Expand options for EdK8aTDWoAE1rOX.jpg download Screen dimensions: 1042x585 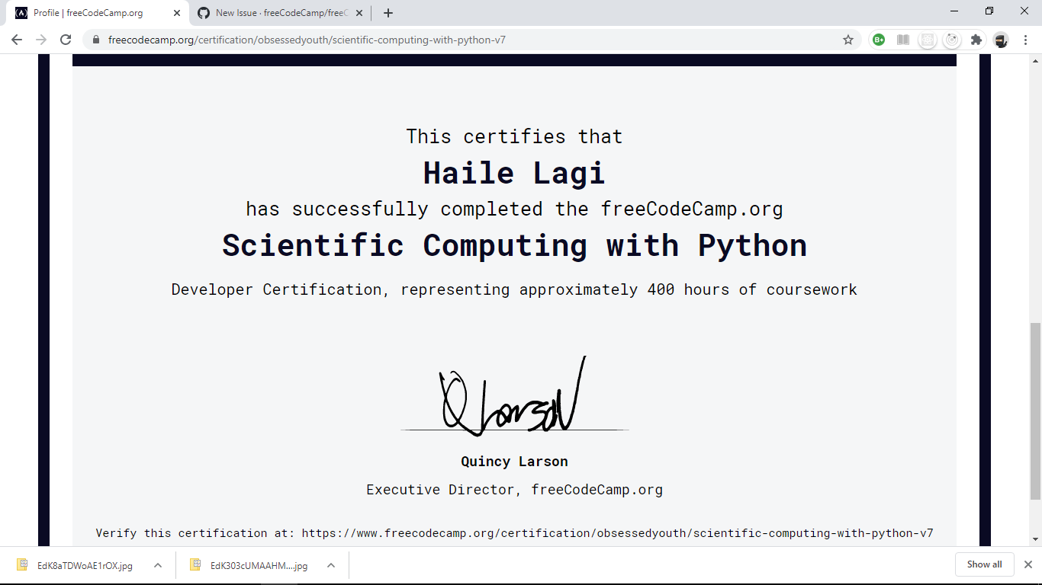[157, 565]
